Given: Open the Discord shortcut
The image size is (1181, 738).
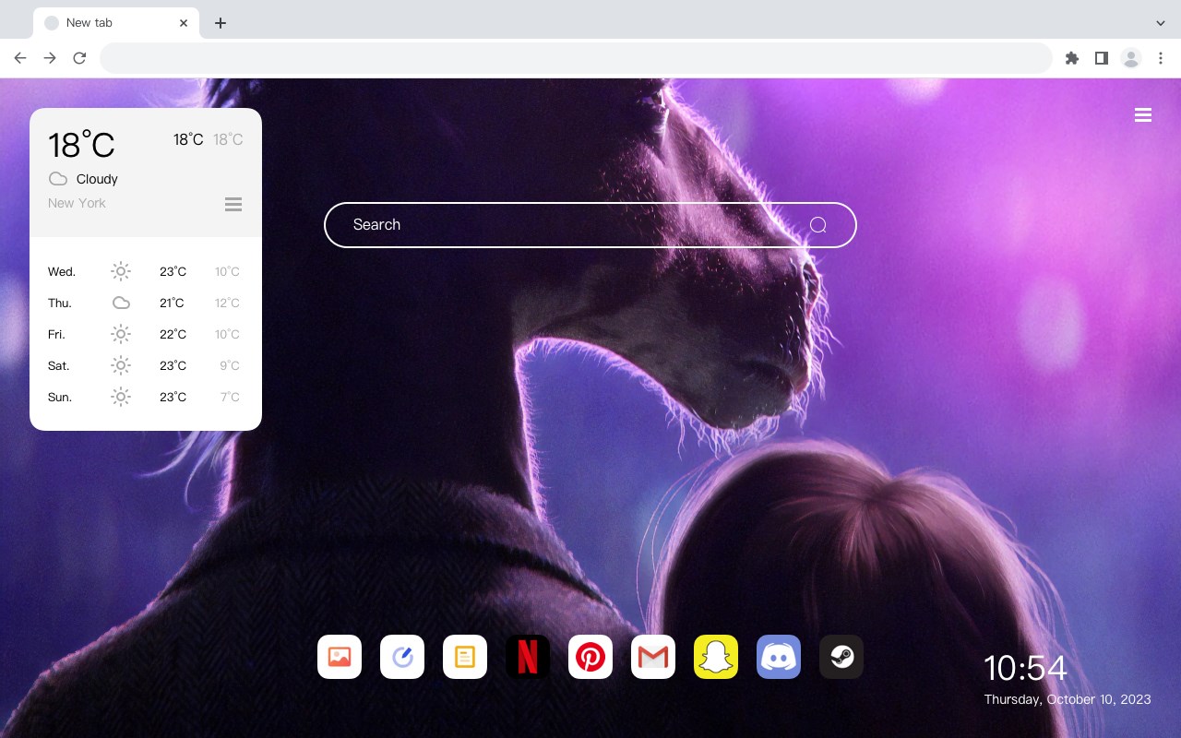Looking at the screenshot, I should click(x=779, y=657).
